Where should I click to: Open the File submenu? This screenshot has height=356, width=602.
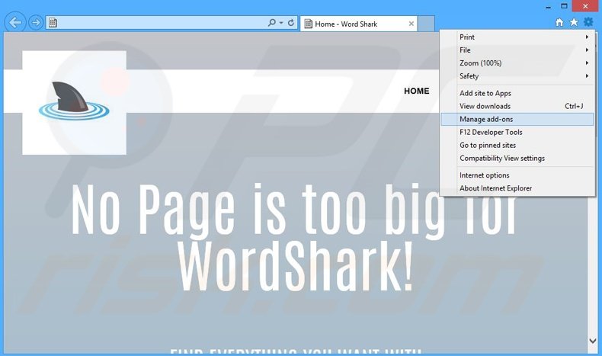517,50
